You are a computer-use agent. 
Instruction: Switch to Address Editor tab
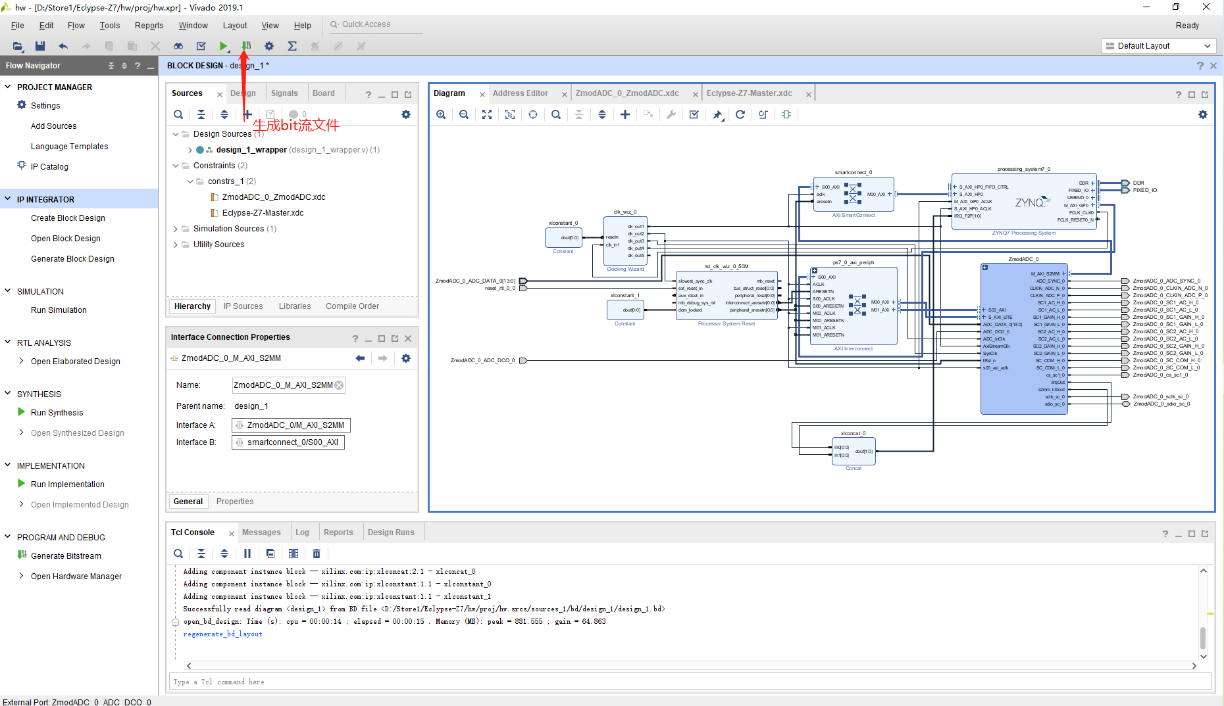coord(520,93)
